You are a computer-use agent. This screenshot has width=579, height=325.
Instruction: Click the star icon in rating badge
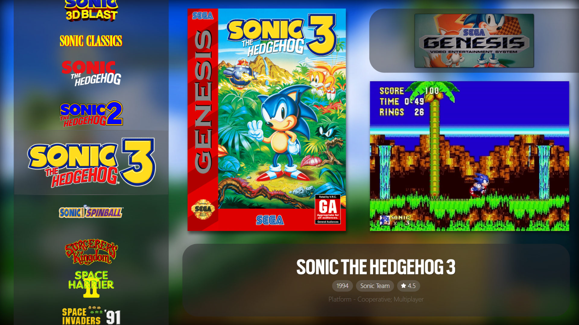pos(403,286)
